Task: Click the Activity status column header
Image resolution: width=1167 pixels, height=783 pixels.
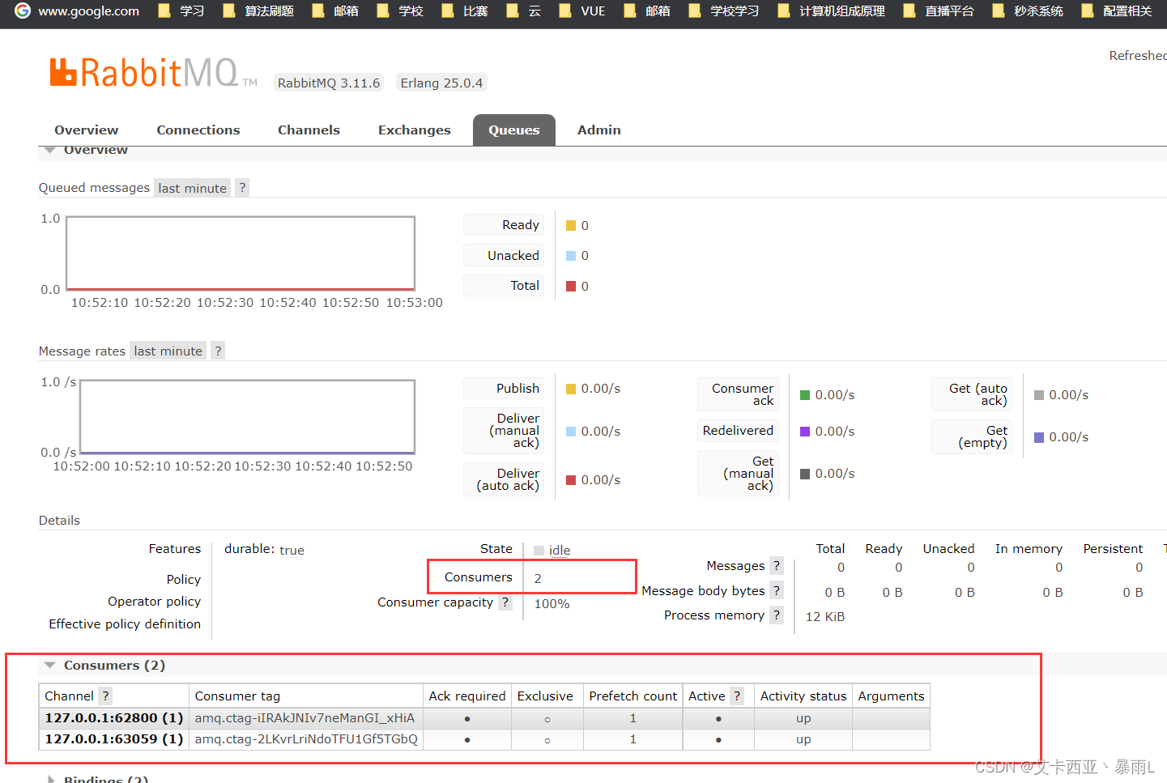Action: [x=803, y=696]
